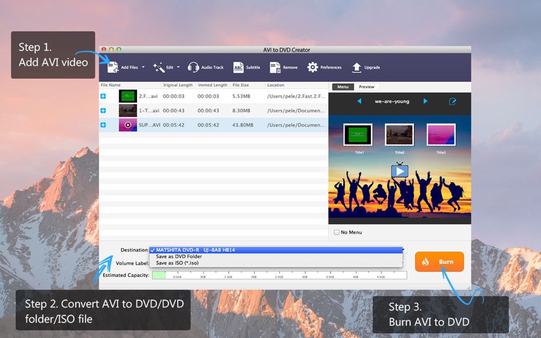Open the Subtitle ABC tool
541x338 pixels.
pos(238,67)
